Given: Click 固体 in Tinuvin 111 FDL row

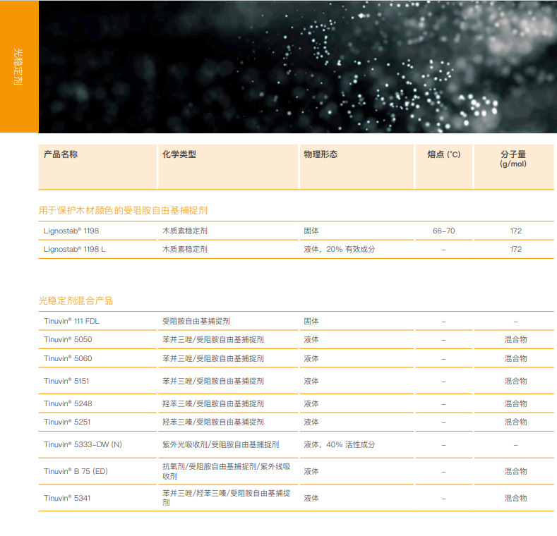Looking at the screenshot, I should (x=311, y=321).
